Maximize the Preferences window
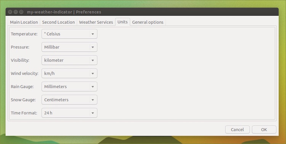286x144 pixels. (21, 12)
